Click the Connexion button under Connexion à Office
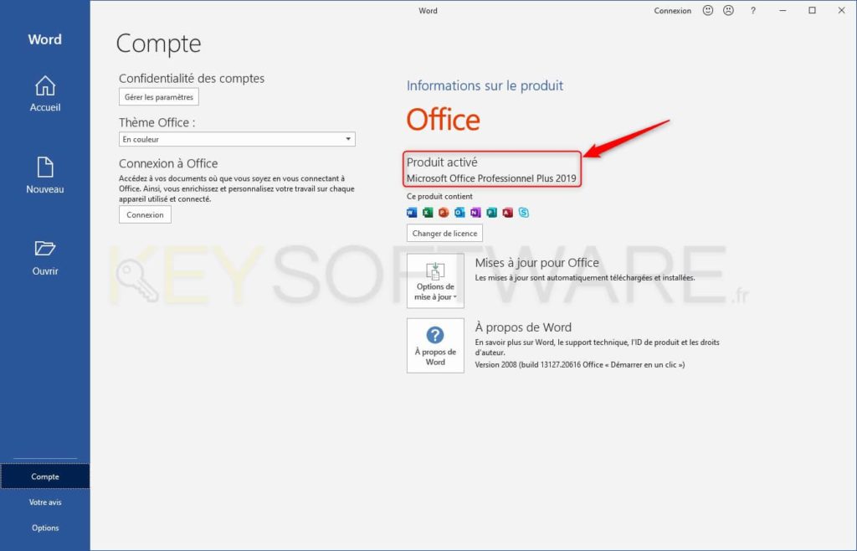This screenshot has width=857, height=551. tap(145, 215)
